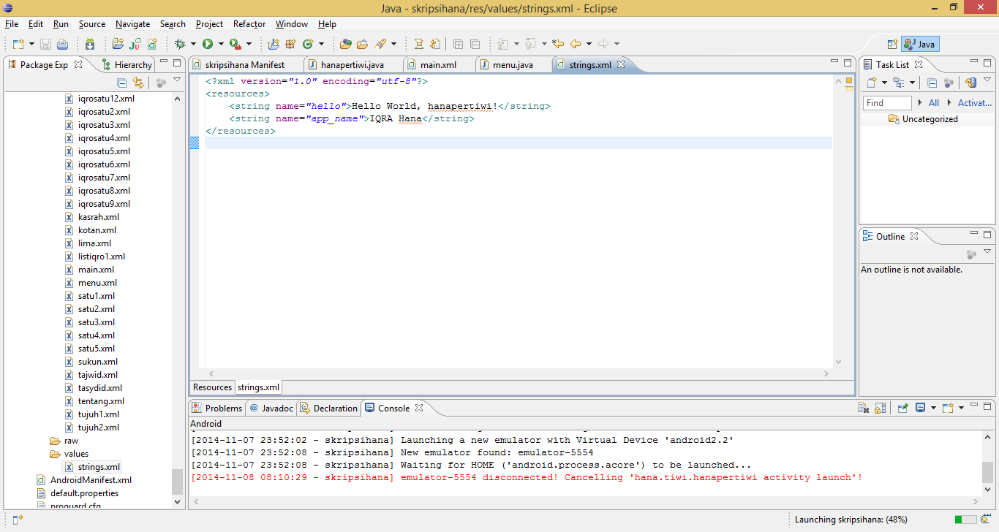999x532 pixels.
Task: Click the Activate link in Task List
Action: [x=975, y=103]
